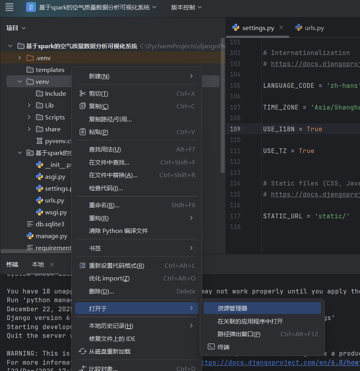Select db.sqlite3 in the project tree
This screenshot has width=360, height=371.
coord(50,224)
